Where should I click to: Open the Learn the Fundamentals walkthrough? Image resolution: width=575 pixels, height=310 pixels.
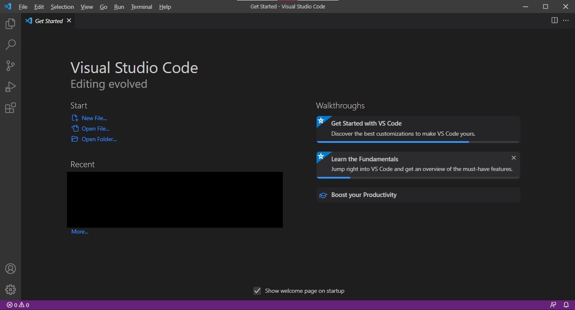(418, 165)
